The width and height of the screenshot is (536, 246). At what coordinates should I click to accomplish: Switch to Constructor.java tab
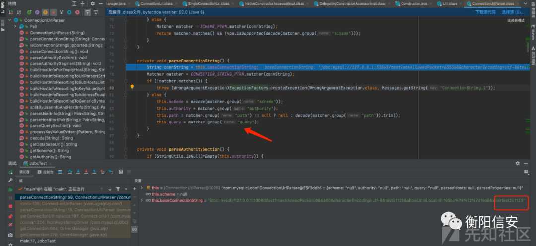pos(413,4)
